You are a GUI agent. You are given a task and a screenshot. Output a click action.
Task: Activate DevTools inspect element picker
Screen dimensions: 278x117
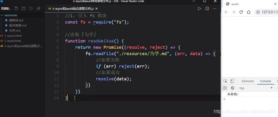tap(225, 81)
